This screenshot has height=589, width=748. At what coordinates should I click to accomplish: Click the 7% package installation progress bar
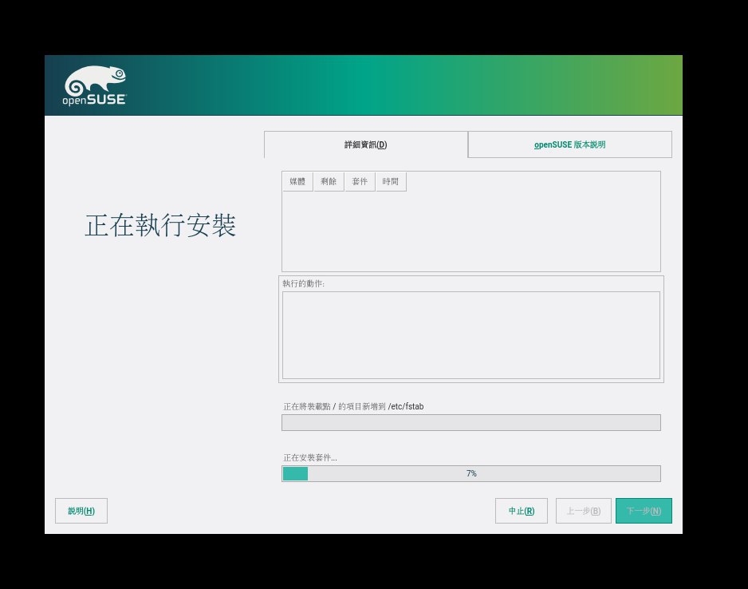pyautogui.click(x=471, y=473)
